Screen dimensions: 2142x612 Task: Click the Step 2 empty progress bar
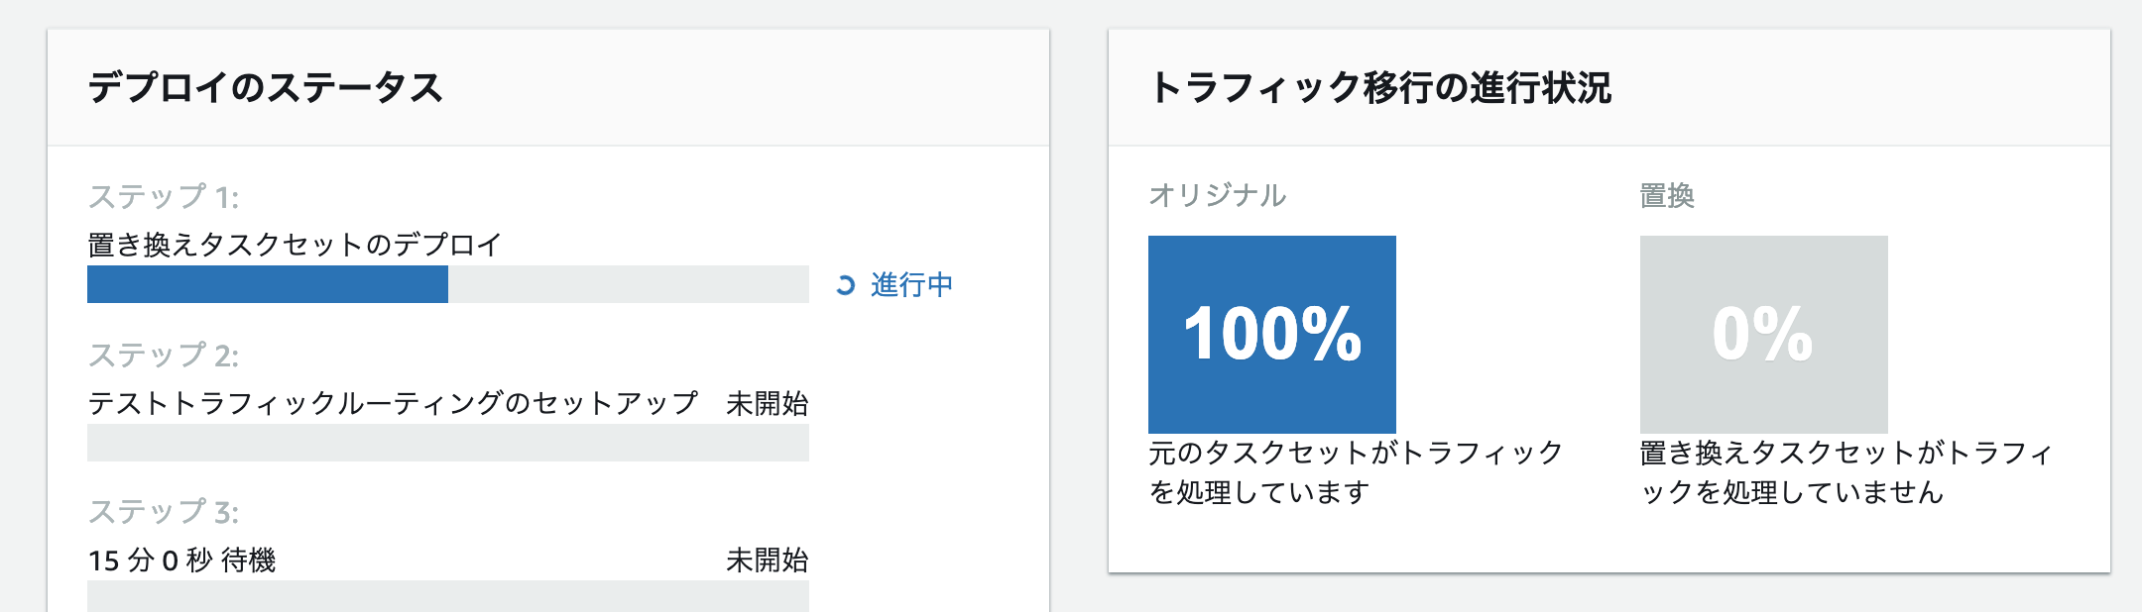coord(448,443)
